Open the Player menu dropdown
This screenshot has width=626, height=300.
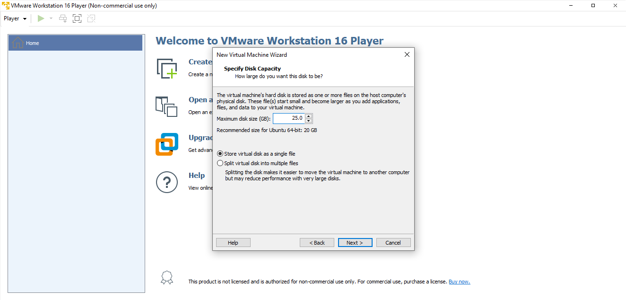click(x=15, y=18)
